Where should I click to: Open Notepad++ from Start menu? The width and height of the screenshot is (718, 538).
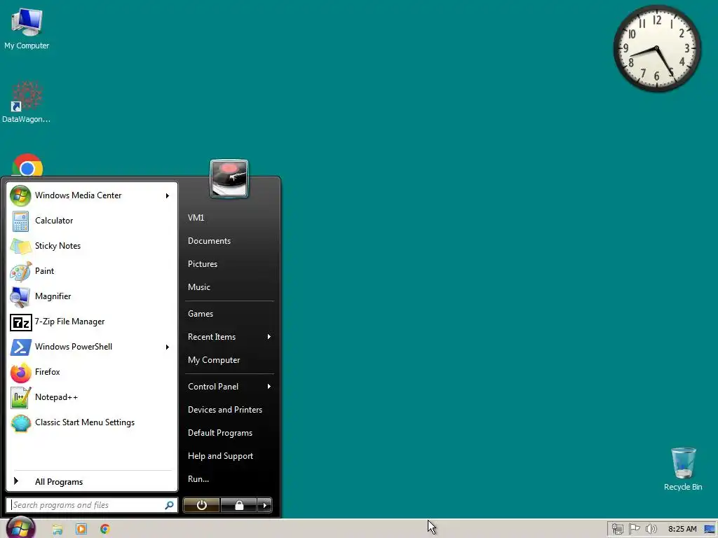[x=92, y=397]
